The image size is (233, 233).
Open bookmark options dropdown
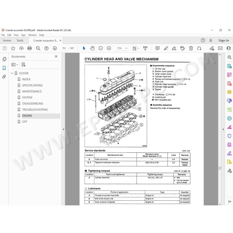tap(15, 65)
